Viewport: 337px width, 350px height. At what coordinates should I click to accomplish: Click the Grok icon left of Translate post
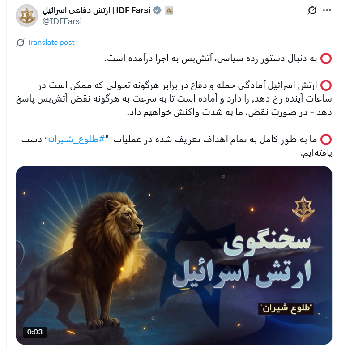coord(20,43)
